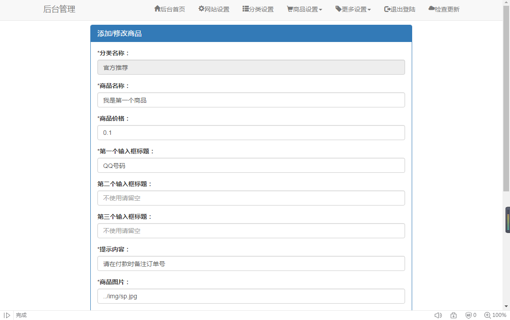510x320 pixels.
Task: Expand the 更多设置 dropdown caret
Action: click(x=369, y=10)
